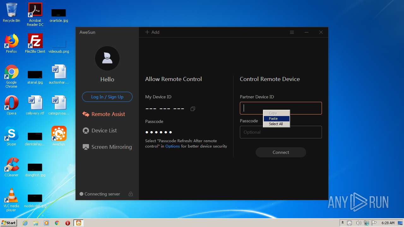Open Chrome from the taskbar
Viewport: 404px width, 227px height.
57,223
